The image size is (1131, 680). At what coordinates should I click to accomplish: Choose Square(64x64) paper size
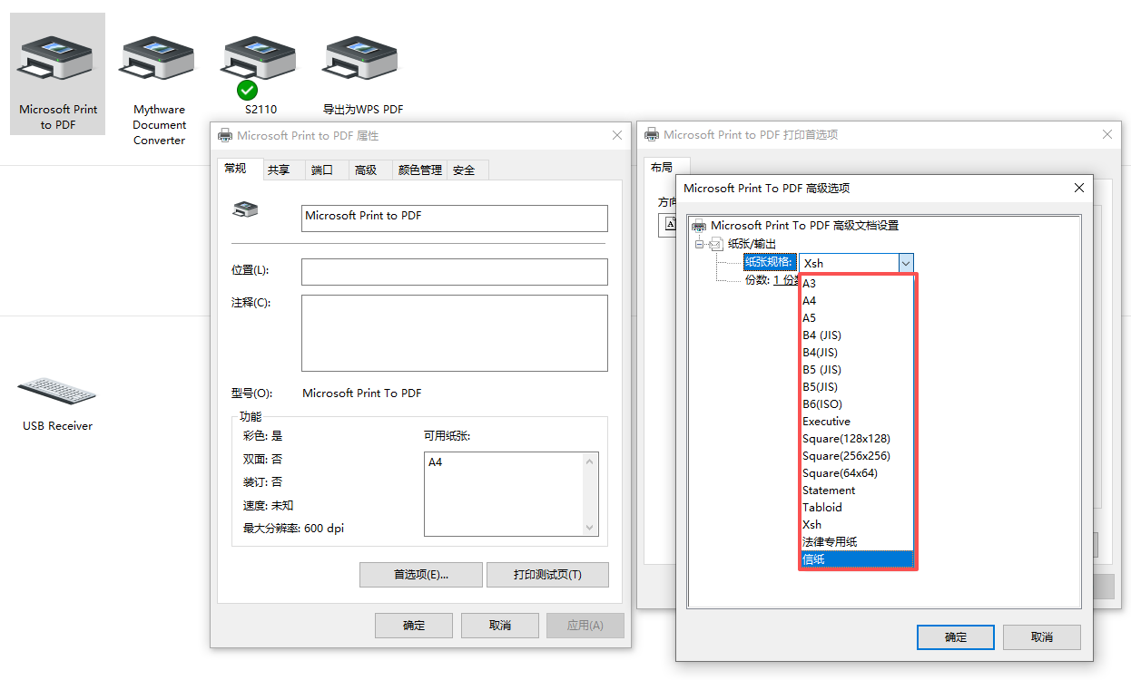(856, 473)
